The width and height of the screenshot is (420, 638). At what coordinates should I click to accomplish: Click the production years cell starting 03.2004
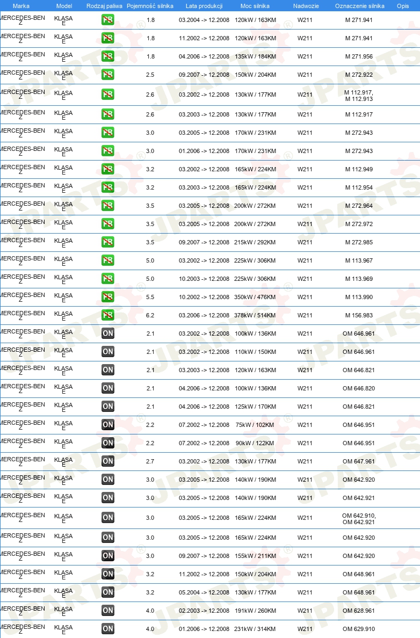click(x=204, y=20)
